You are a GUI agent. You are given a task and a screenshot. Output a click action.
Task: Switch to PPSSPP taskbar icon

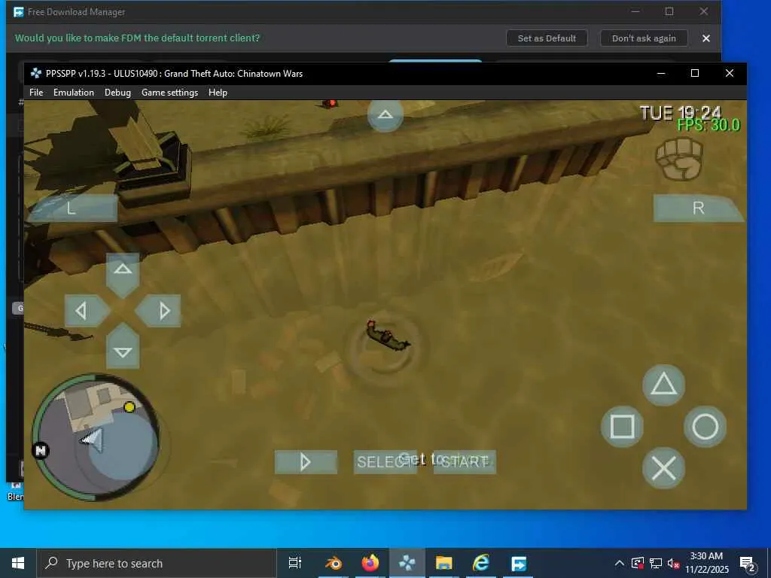[x=407, y=563]
